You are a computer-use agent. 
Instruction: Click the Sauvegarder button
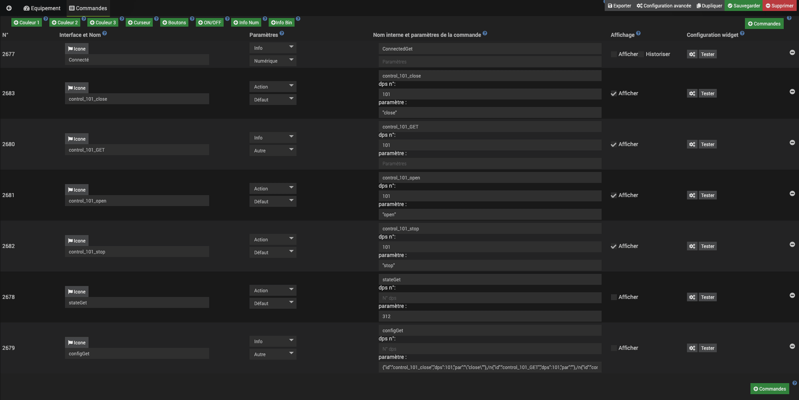[743, 6]
